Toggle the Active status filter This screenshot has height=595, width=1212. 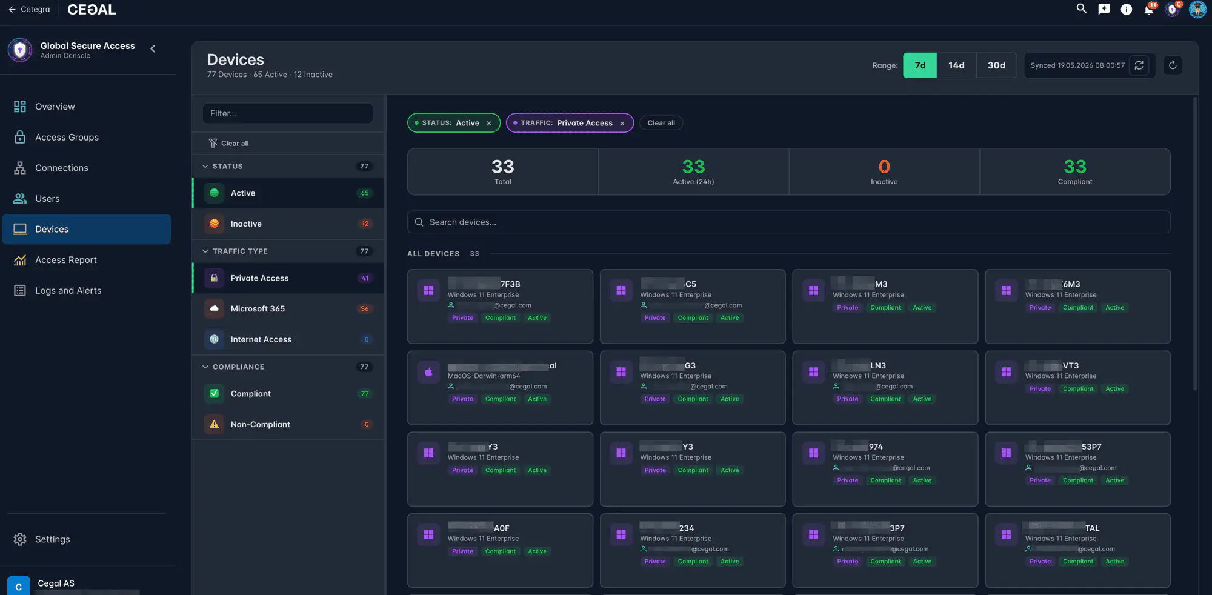click(x=288, y=193)
